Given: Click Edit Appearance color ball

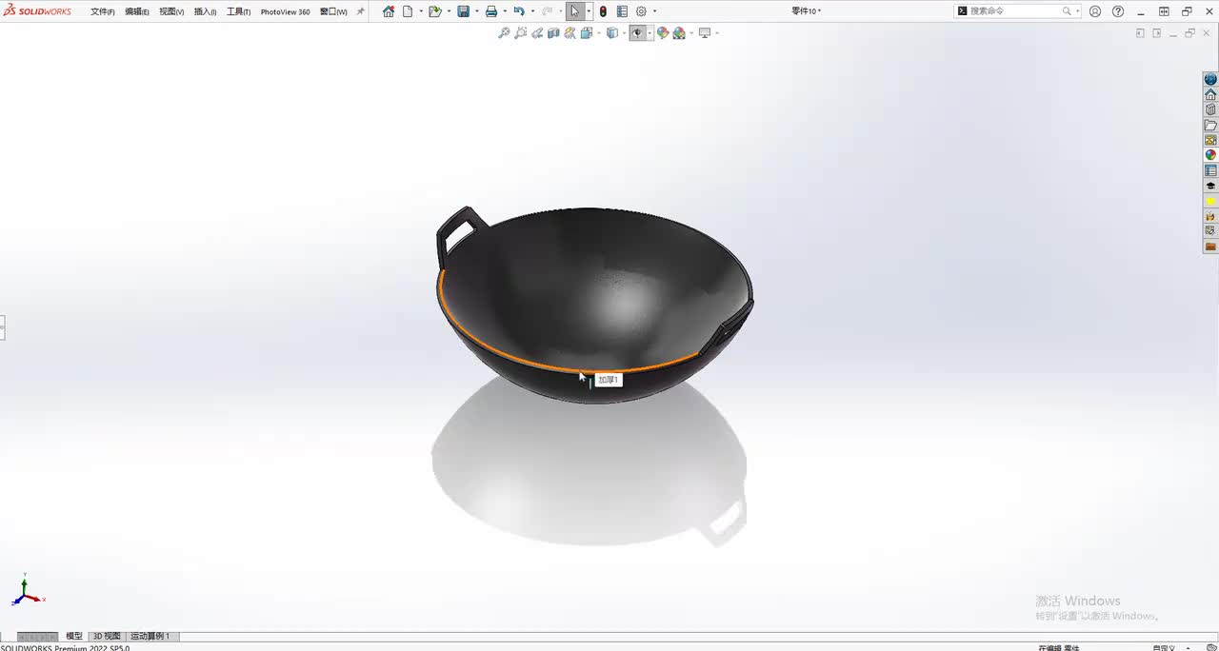Looking at the screenshot, I should (663, 33).
